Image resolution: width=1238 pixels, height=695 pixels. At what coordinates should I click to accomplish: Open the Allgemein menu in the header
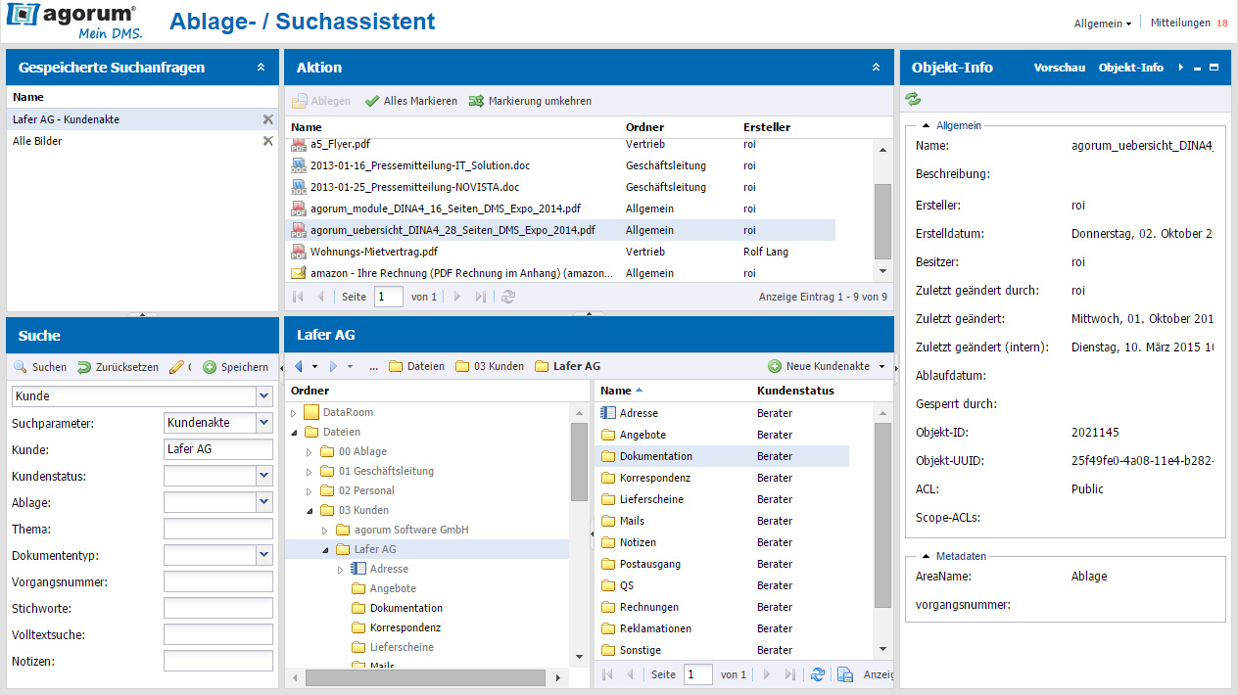click(1103, 23)
